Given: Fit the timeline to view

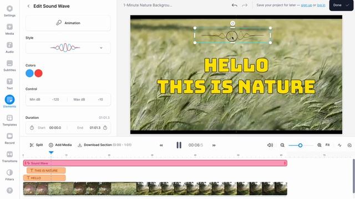Looking at the screenshot, I should tap(327, 145).
